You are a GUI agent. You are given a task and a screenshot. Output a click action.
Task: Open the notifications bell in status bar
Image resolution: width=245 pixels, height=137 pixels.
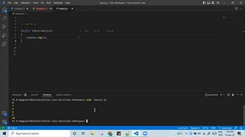241,128
